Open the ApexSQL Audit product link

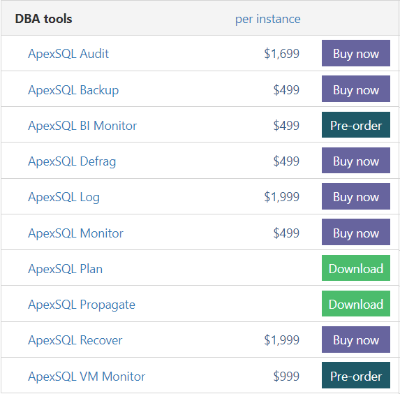[68, 54]
